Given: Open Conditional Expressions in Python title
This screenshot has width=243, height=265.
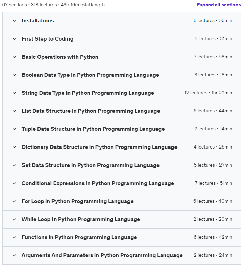Looking at the screenshot, I should click(98, 183).
